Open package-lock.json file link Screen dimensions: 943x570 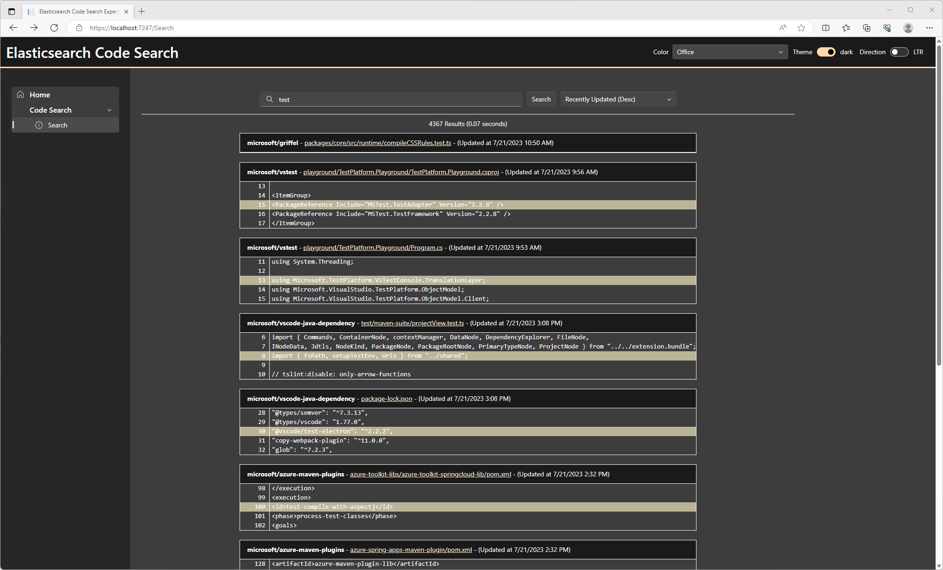(x=386, y=399)
